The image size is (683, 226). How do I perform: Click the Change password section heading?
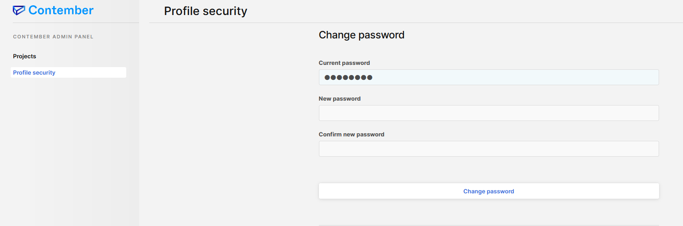click(361, 35)
